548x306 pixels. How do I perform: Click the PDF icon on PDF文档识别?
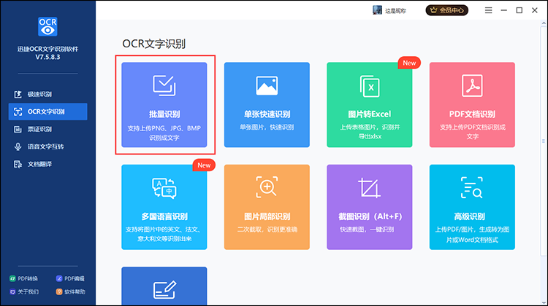point(472,86)
